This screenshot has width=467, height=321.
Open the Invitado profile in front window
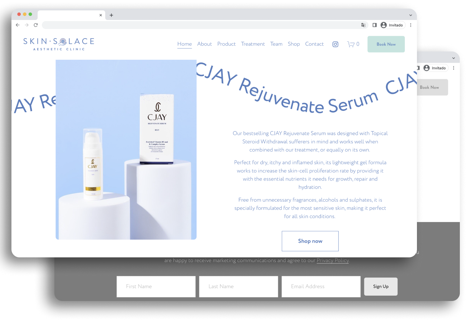click(x=392, y=25)
